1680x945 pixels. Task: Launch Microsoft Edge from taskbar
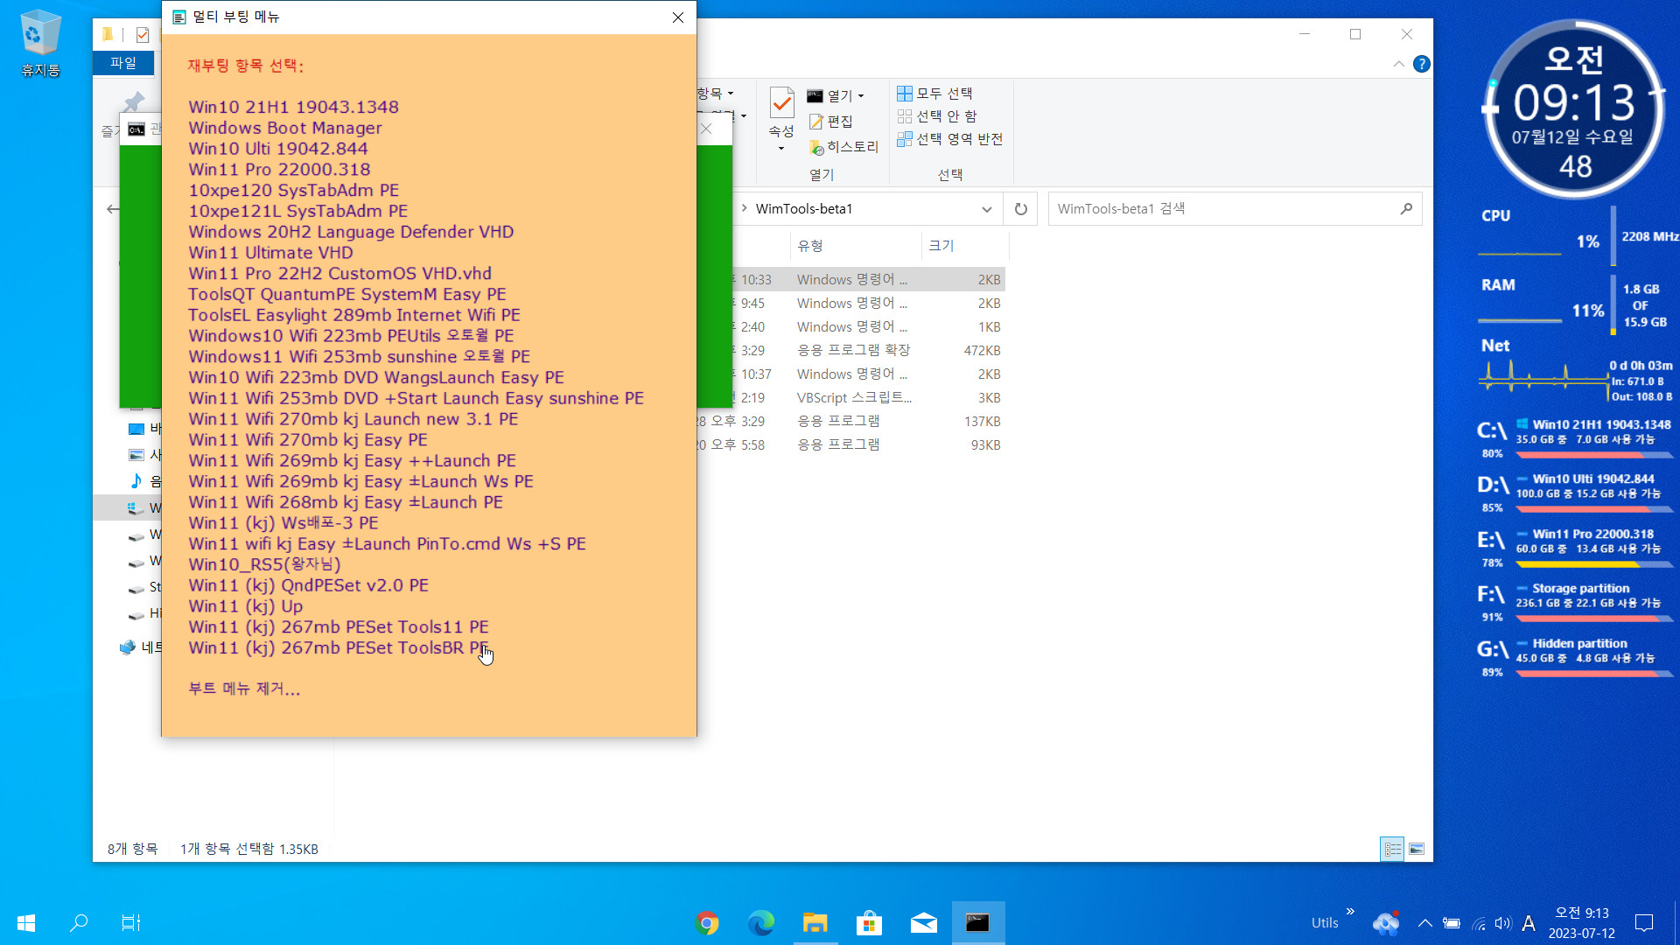pyautogui.click(x=761, y=923)
